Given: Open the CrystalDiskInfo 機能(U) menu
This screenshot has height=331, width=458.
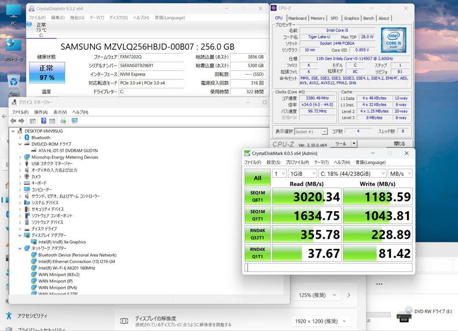Looking at the screenshot, I should [77, 17].
